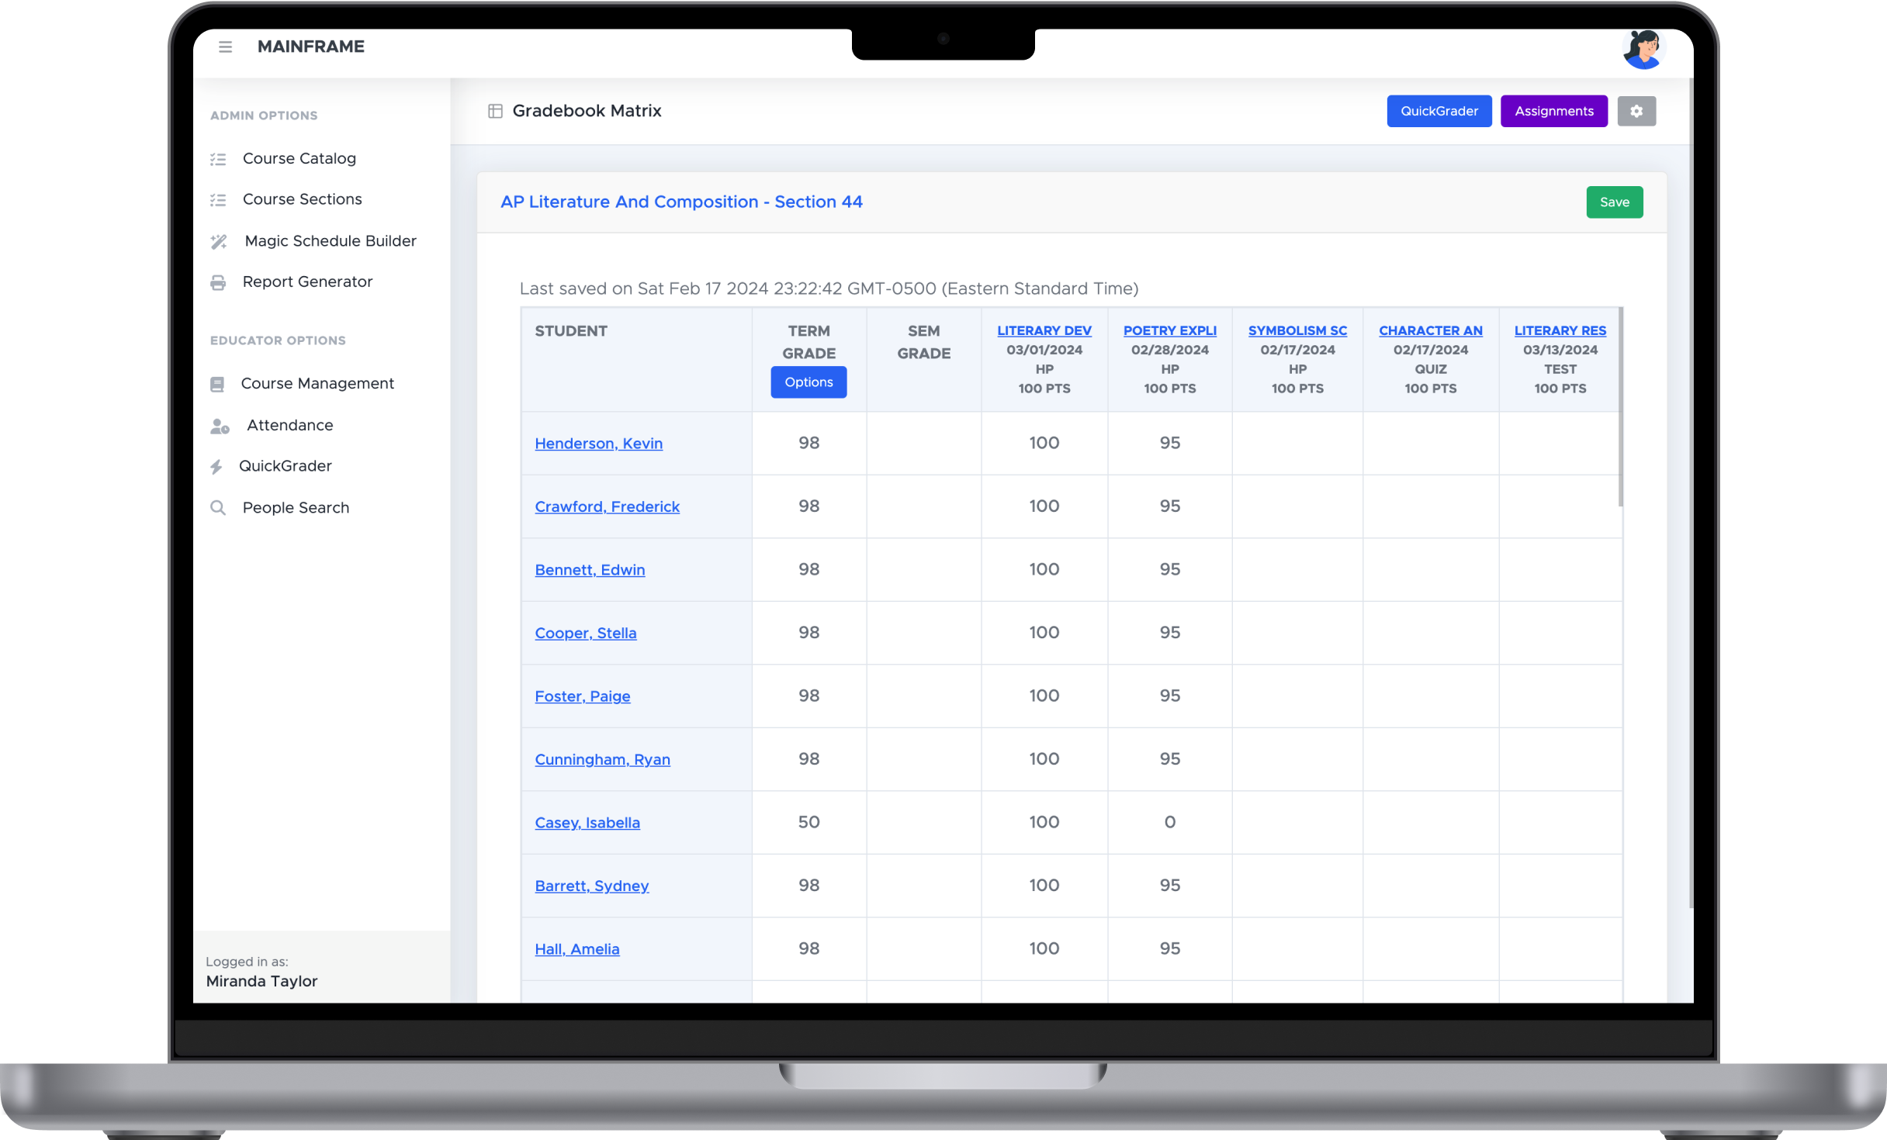Click the Report Generator printer icon
This screenshot has height=1140, width=1887.
click(x=218, y=282)
